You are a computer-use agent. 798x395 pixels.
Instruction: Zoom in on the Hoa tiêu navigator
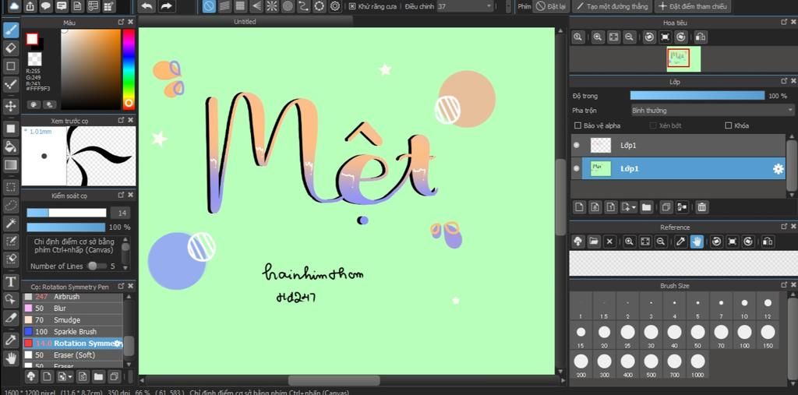tap(598, 37)
